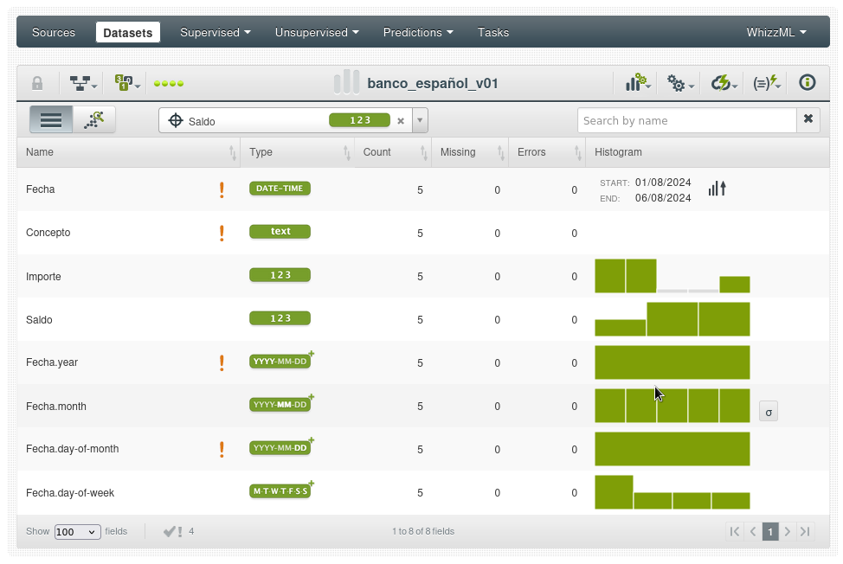Click the sigma statistics button on Fecha.month
Viewport: 843px width, 564px height.
click(768, 411)
